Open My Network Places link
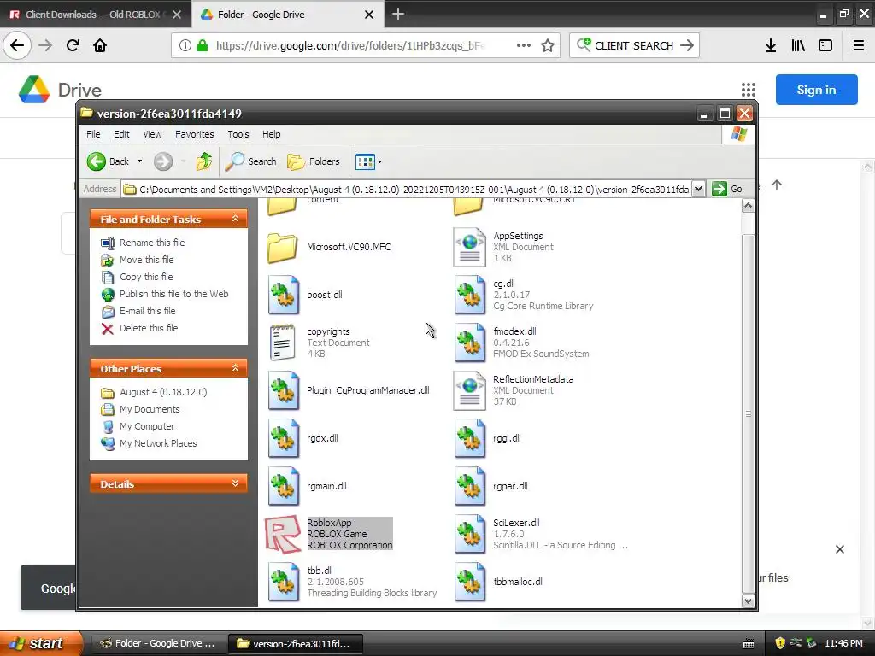 [x=158, y=444]
